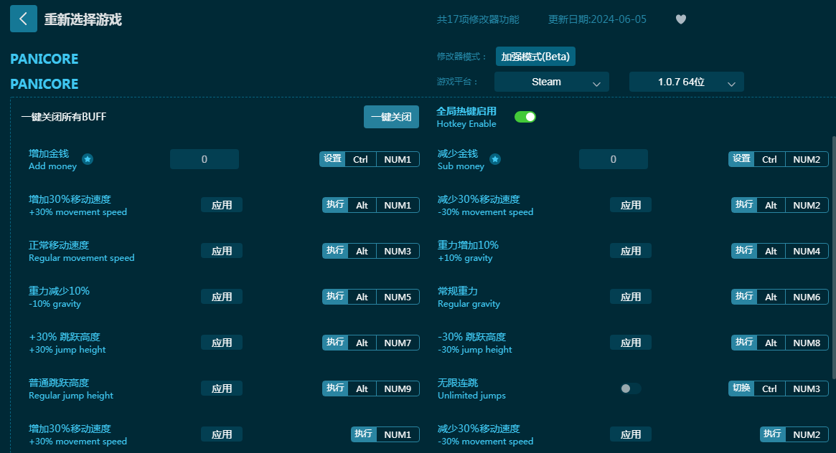Open the 1.0.7 64位 version dropdown
Viewport: 836px width, 453px height.
(x=686, y=82)
